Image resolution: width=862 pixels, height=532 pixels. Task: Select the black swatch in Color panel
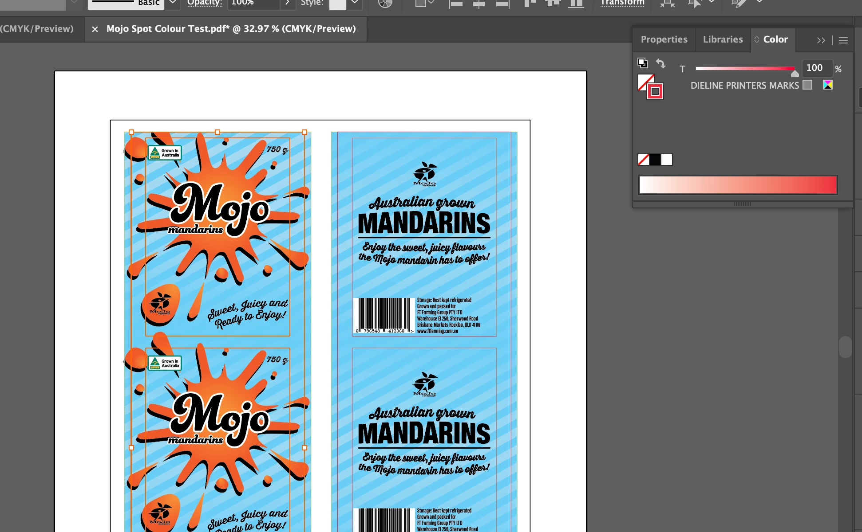click(x=655, y=160)
